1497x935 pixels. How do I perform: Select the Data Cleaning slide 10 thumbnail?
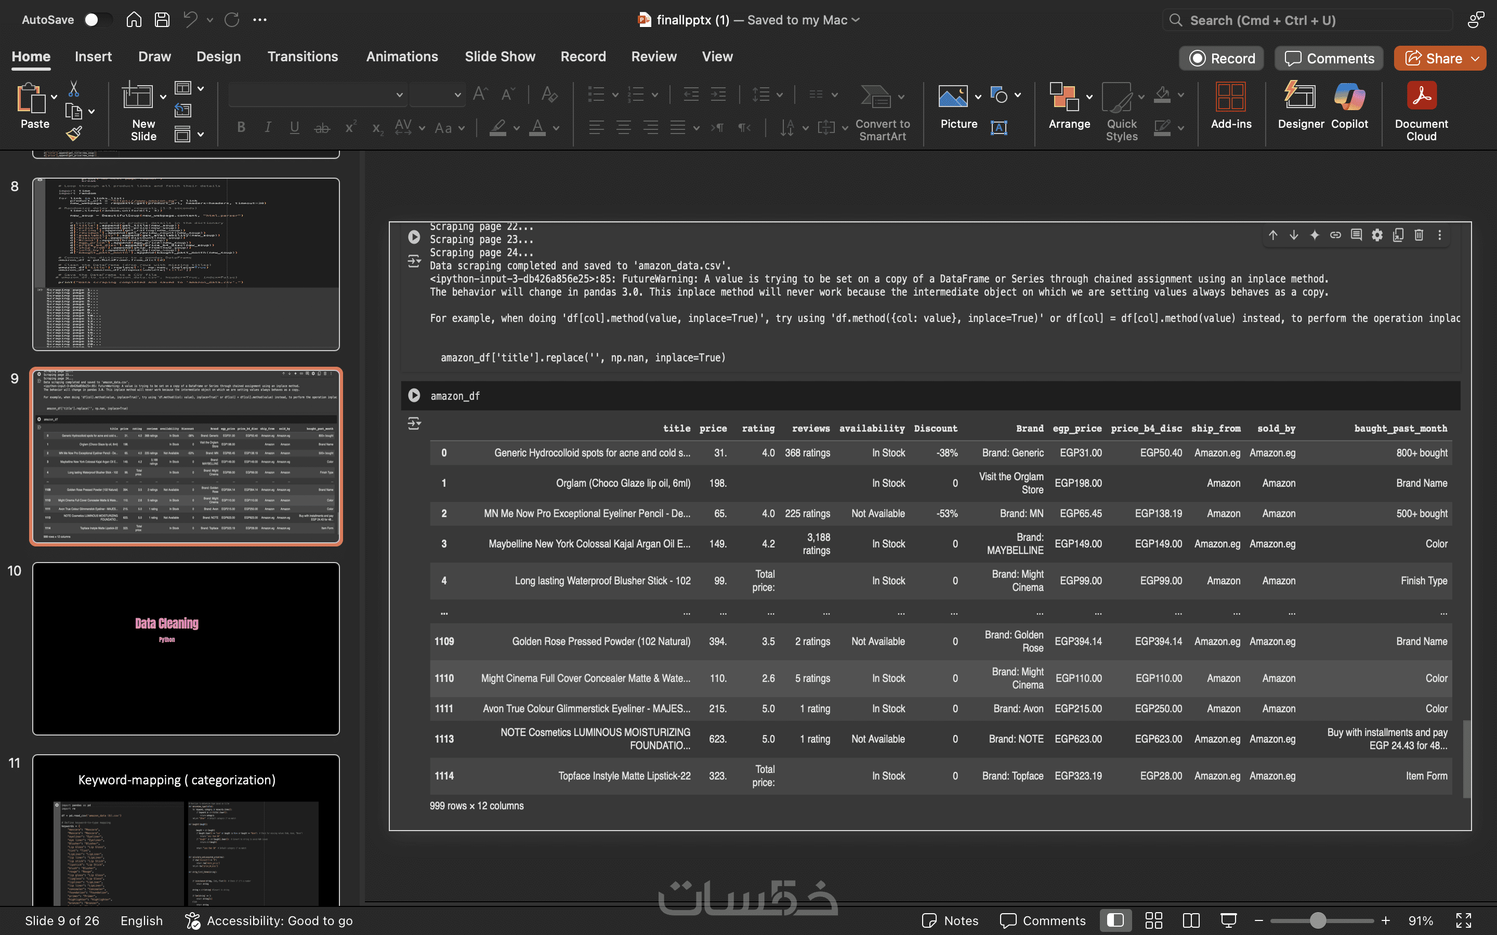[x=186, y=648]
